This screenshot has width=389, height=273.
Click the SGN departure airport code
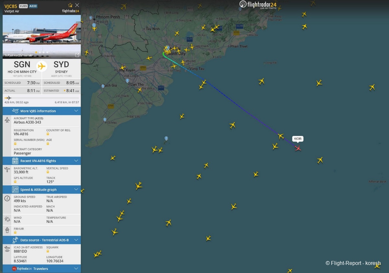pos(22,64)
